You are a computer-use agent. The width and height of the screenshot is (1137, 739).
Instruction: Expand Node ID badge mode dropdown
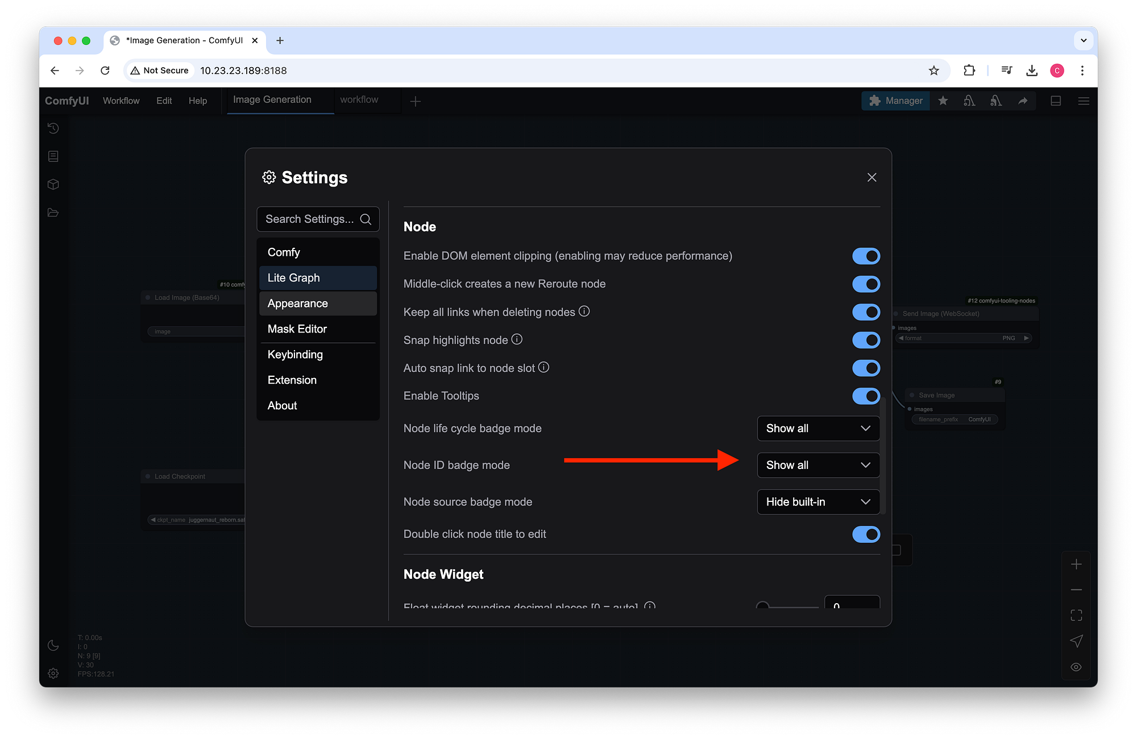pyautogui.click(x=818, y=465)
